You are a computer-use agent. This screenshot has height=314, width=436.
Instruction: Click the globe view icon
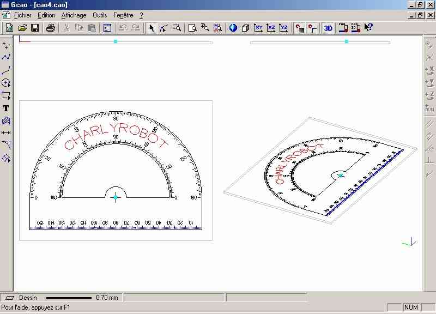[x=233, y=28]
